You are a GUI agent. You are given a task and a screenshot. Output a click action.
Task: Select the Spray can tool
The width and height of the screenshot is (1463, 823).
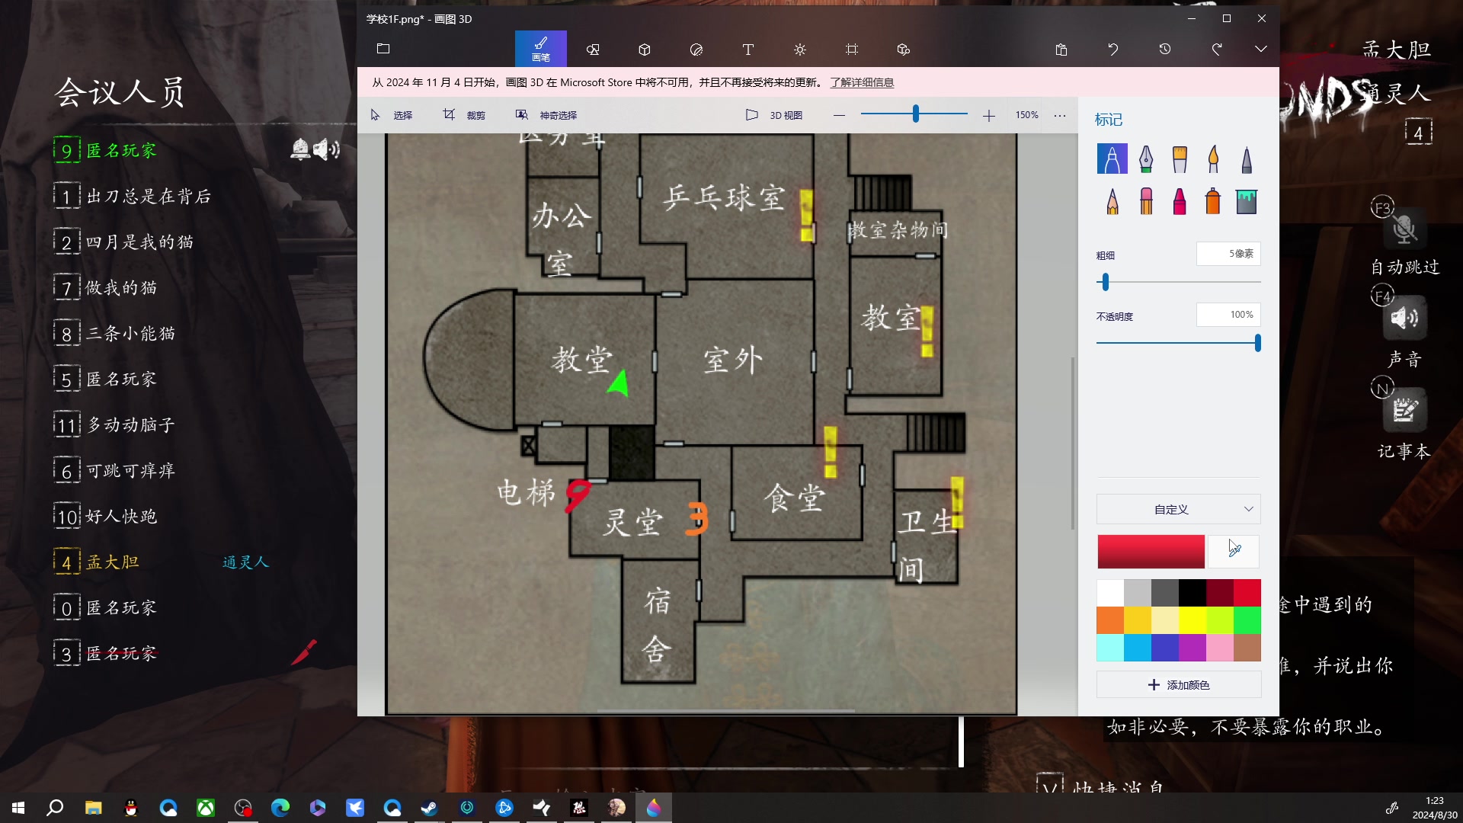click(1213, 201)
